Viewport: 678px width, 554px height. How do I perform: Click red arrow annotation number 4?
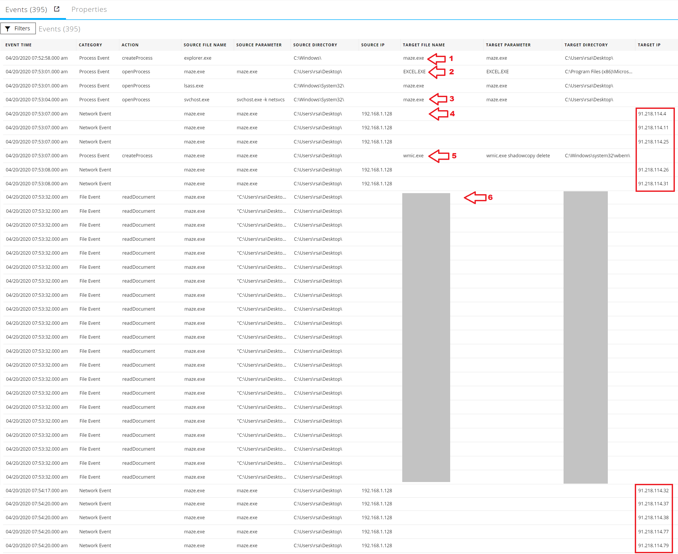pyautogui.click(x=438, y=114)
